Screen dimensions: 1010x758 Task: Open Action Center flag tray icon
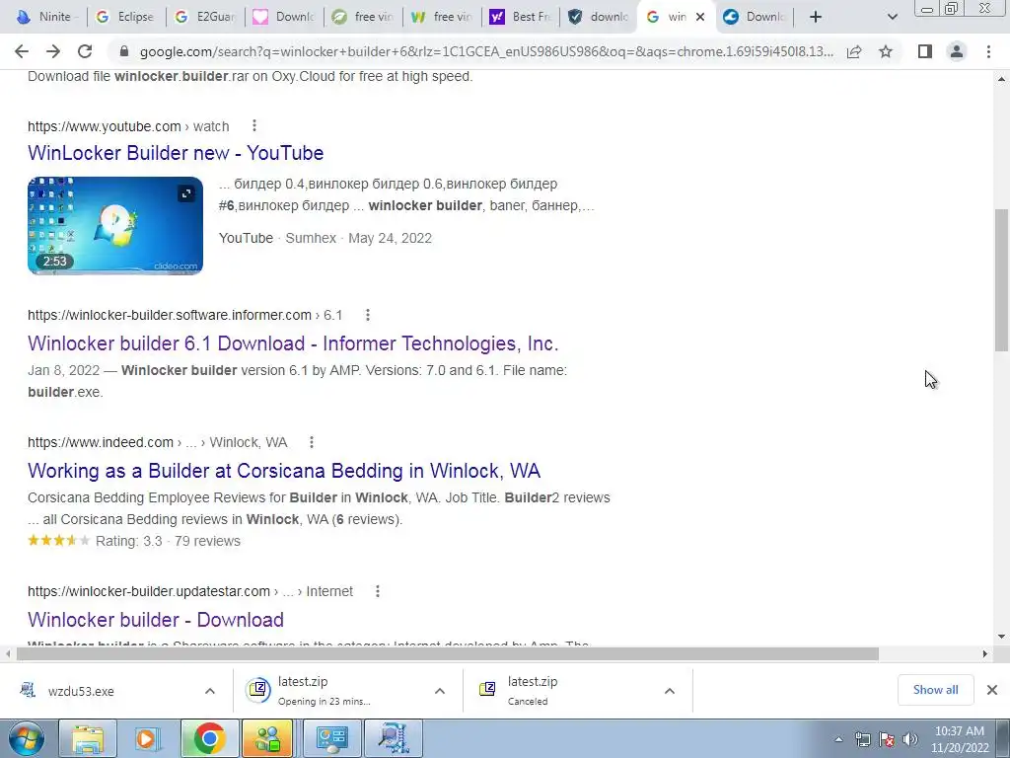pos(887,739)
